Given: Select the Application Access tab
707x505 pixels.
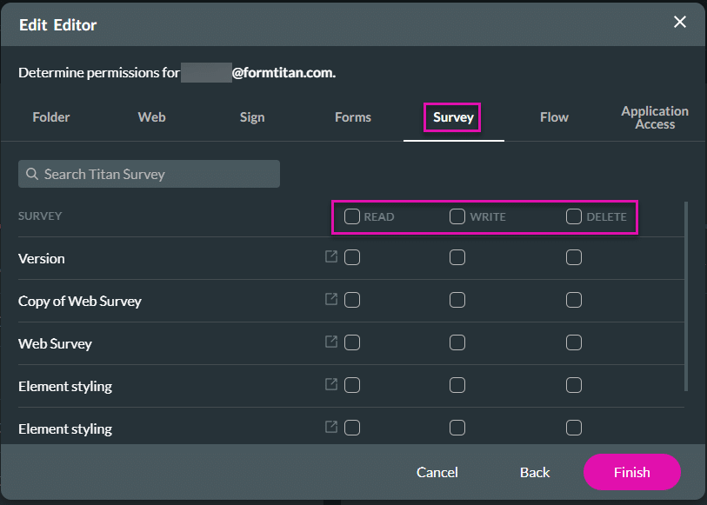Looking at the screenshot, I should [x=654, y=118].
